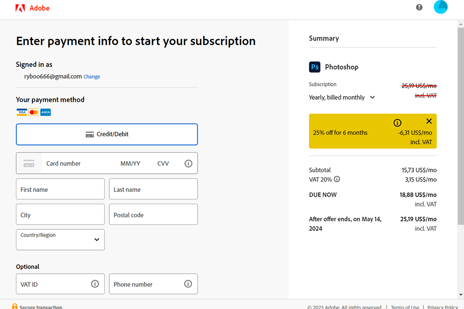
Task: Focus the First name field
Action: click(60, 189)
